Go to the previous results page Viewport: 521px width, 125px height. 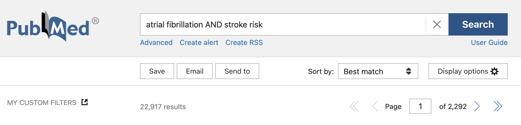[375, 106]
